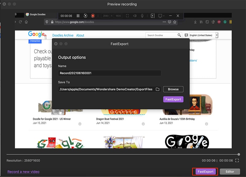Toggle the browser sidebar icon
The height and width of the screenshot is (177, 246).
(207, 22)
